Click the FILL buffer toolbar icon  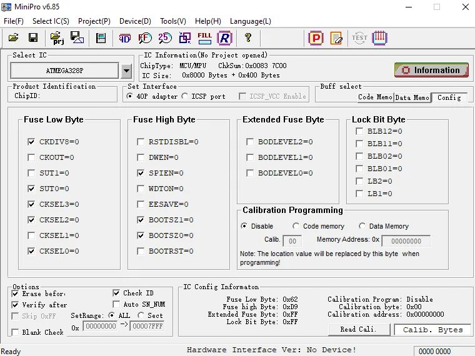[x=205, y=38]
